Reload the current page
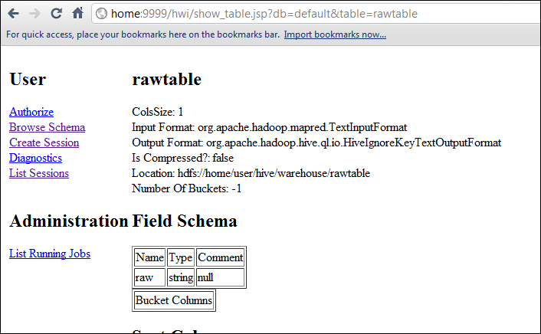 tap(56, 14)
